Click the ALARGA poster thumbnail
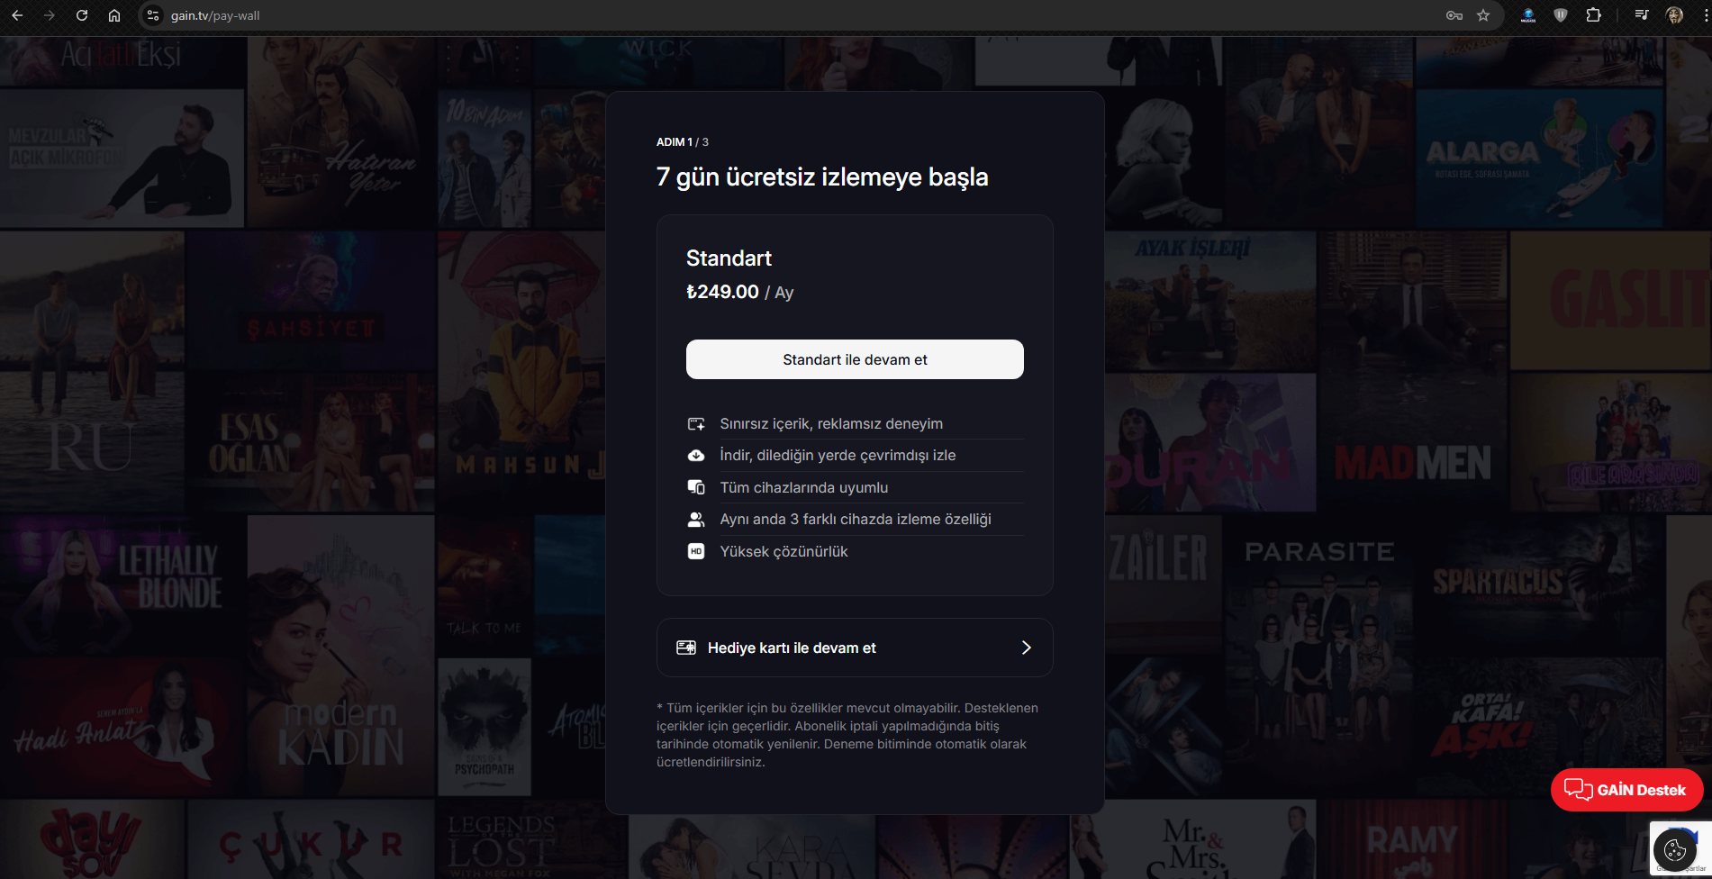Image resolution: width=1712 pixels, height=879 pixels. click(x=1539, y=157)
